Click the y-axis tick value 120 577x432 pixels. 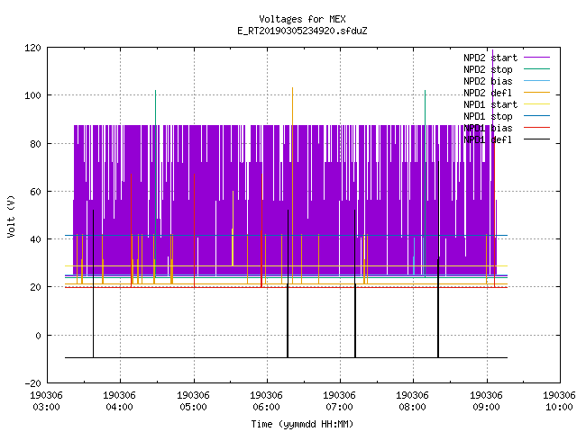tap(32, 48)
